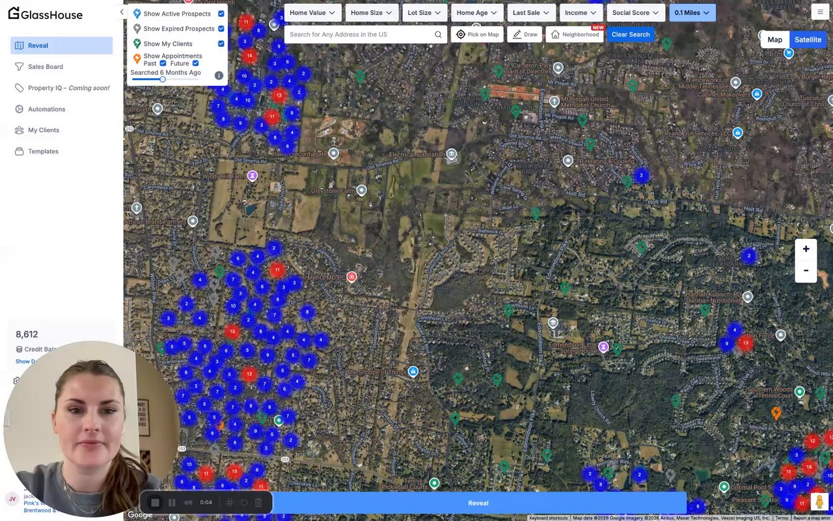
Task: Click the large blue Reveal button
Action: [x=478, y=503]
